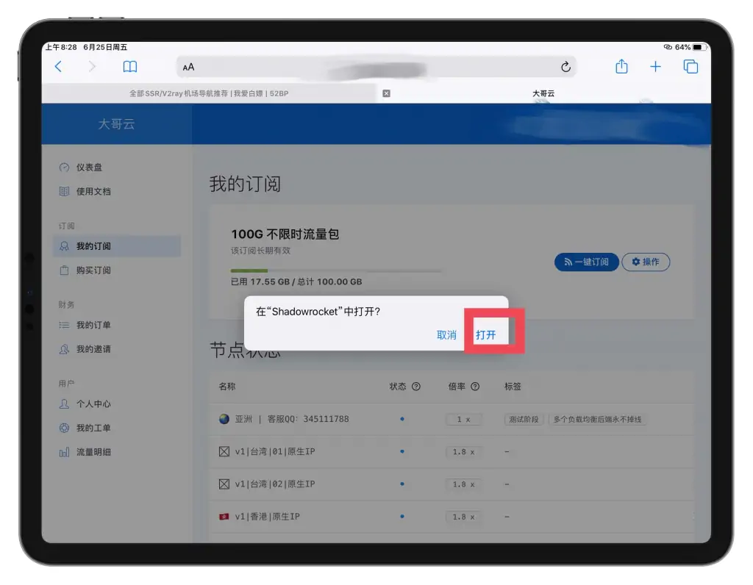Screen dimensions: 753x585
Task: Open 我的工单 in the sidebar
Action: (x=117, y=428)
